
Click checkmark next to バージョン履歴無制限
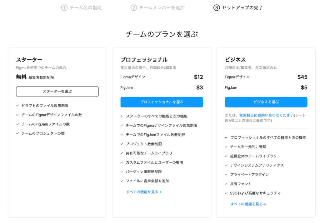click(122, 172)
